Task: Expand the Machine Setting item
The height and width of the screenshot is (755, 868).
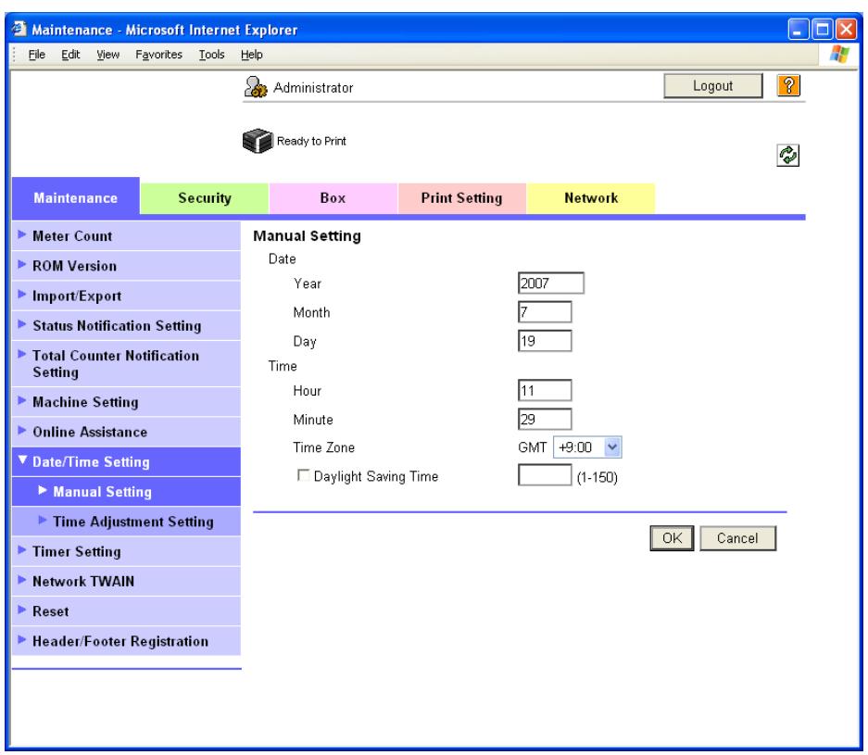Action: 126,402
